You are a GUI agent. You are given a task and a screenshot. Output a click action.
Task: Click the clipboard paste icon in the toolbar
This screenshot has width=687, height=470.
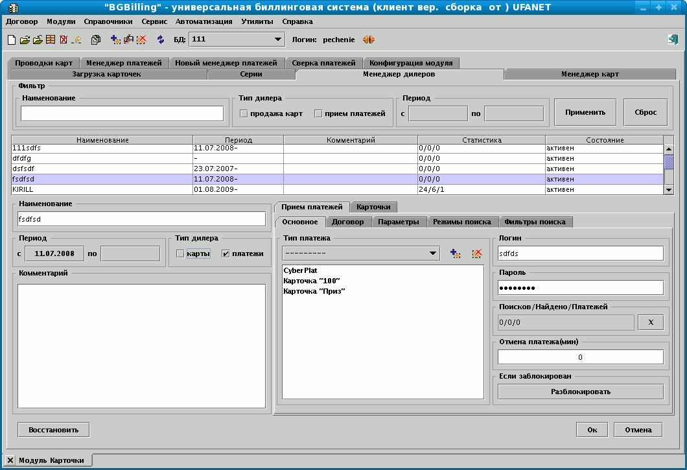[x=96, y=40]
